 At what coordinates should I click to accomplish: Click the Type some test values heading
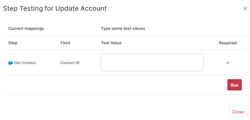123,29
